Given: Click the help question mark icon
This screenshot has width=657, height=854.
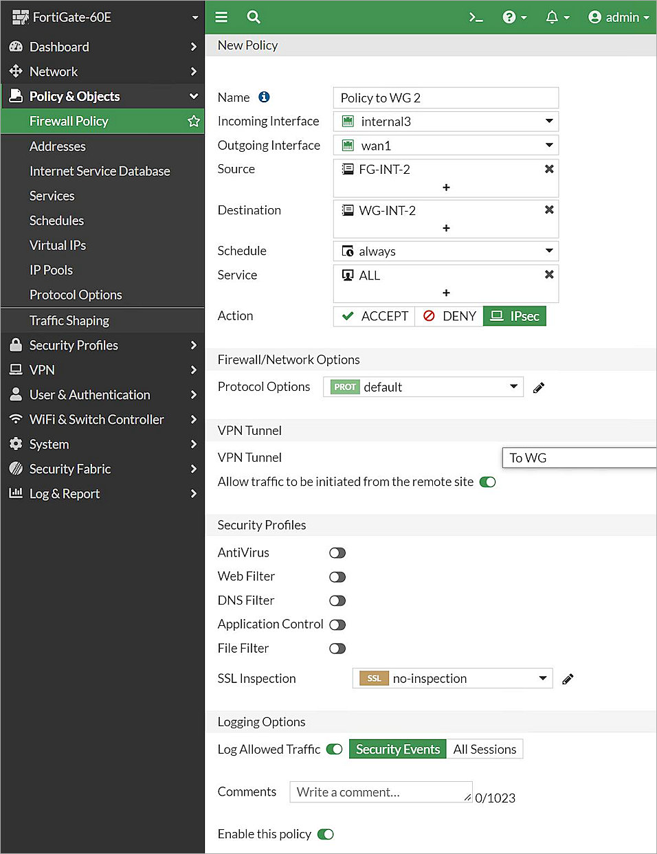Looking at the screenshot, I should click(x=509, y=17).
